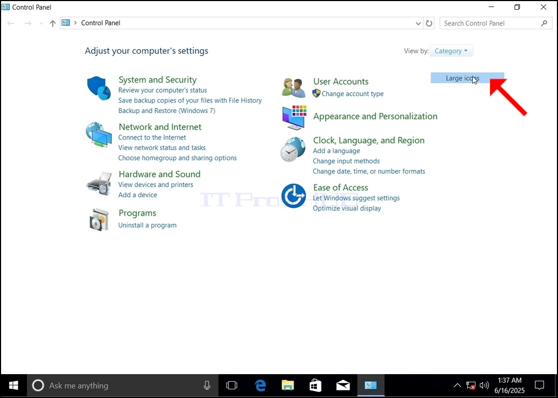Open Action Center notifications icon

[540, 386]
